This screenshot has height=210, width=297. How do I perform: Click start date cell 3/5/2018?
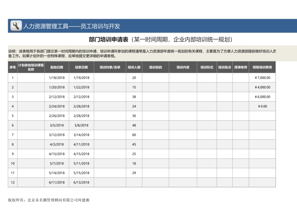(x=57, y=125)
